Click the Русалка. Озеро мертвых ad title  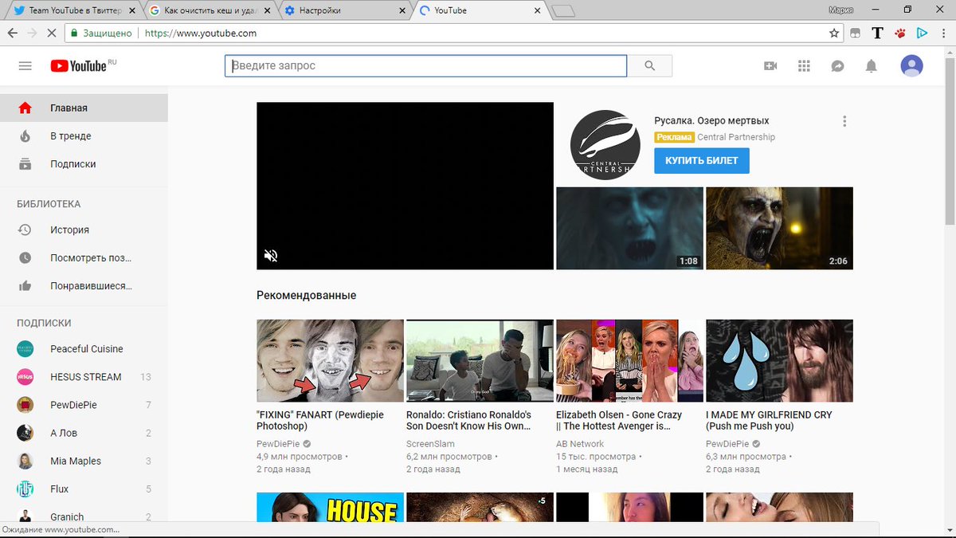tap(711, 121)
